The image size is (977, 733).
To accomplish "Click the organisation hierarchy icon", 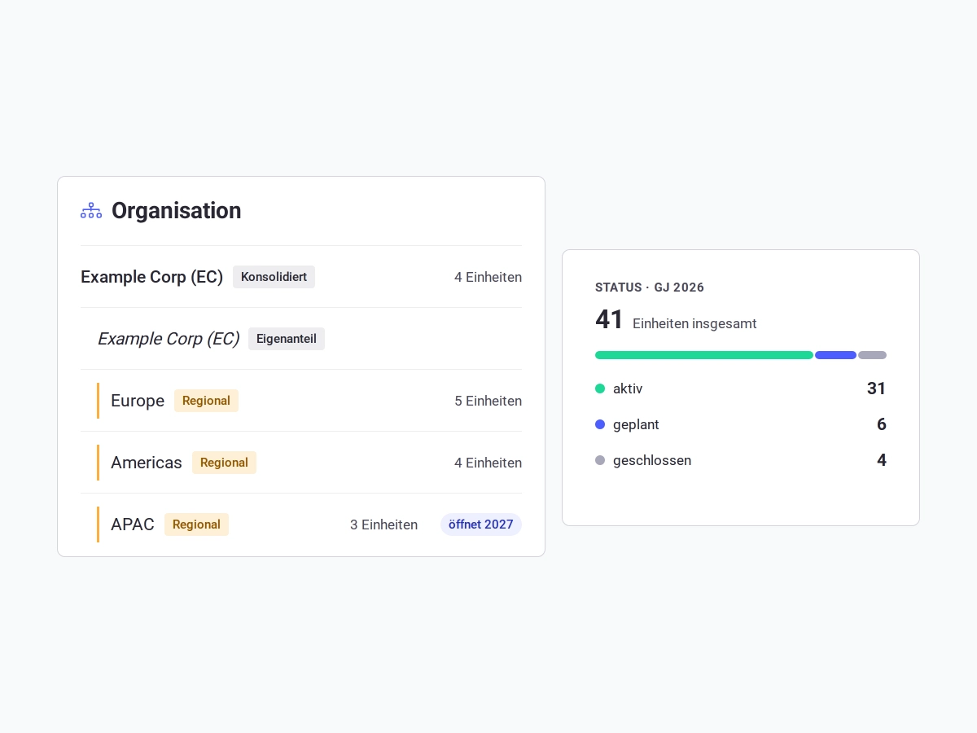I will [x=91, y=210].
